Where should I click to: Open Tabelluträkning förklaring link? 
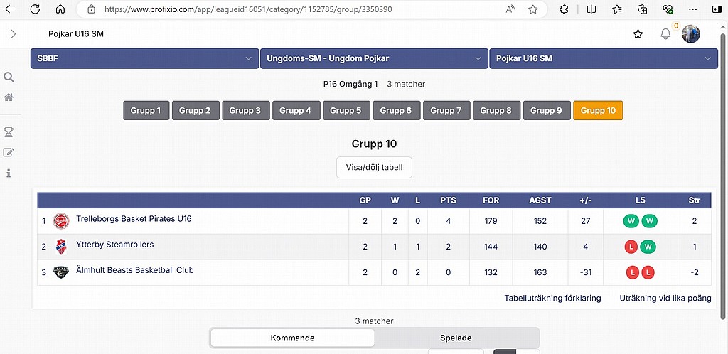click(552, 298)
